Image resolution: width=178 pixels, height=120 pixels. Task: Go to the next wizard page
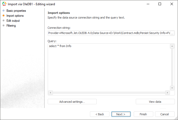coord(121,114)
